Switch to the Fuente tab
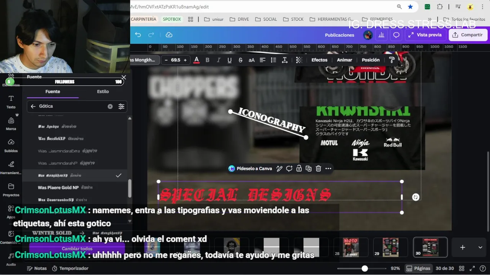 click(52, 92)
